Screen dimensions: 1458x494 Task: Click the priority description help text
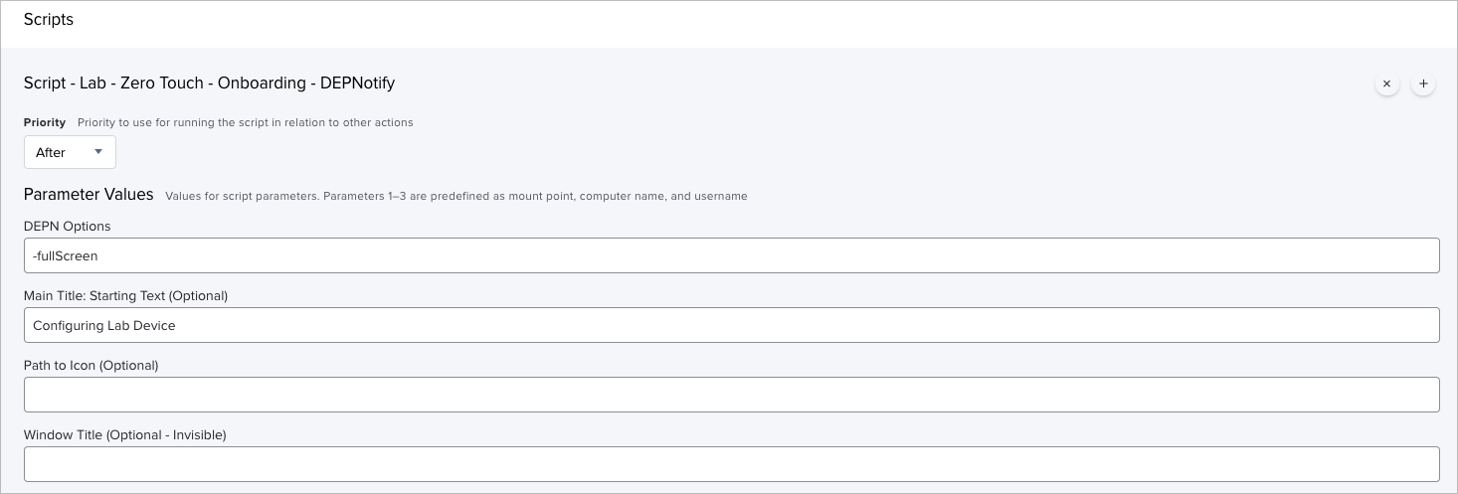246,122
